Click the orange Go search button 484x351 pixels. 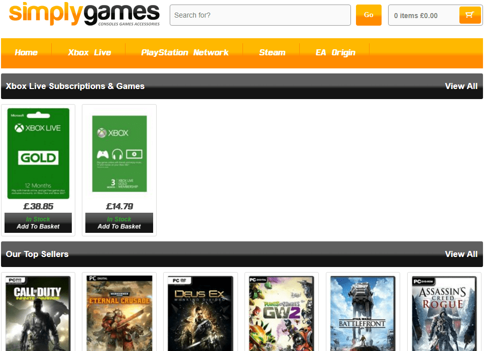point(369,15)
